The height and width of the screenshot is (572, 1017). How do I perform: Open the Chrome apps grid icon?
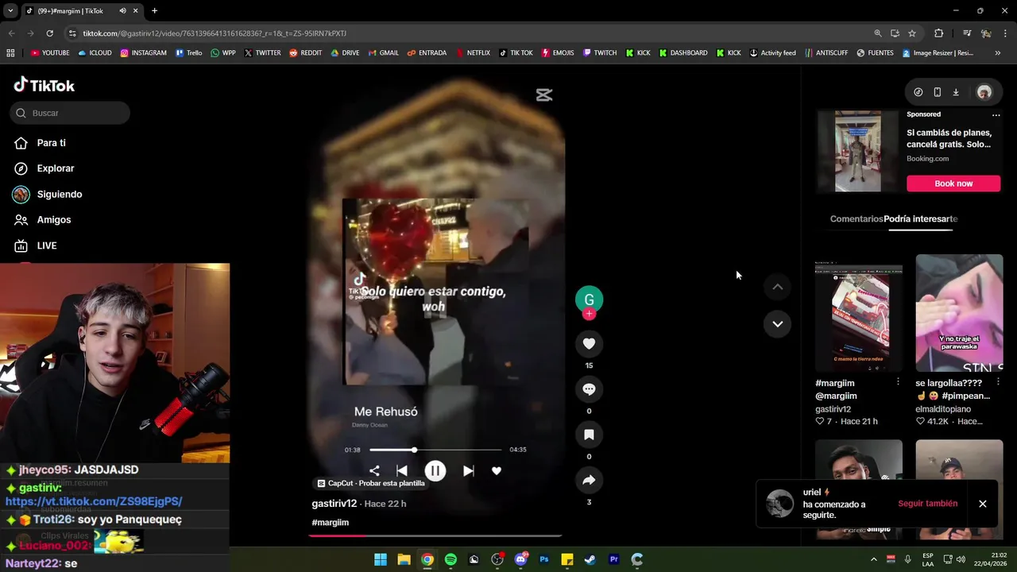[10, 53]
